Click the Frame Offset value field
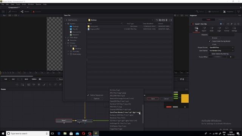Viewport: 242px width, 136px height. pyautogui.click(x=231, y=57)
